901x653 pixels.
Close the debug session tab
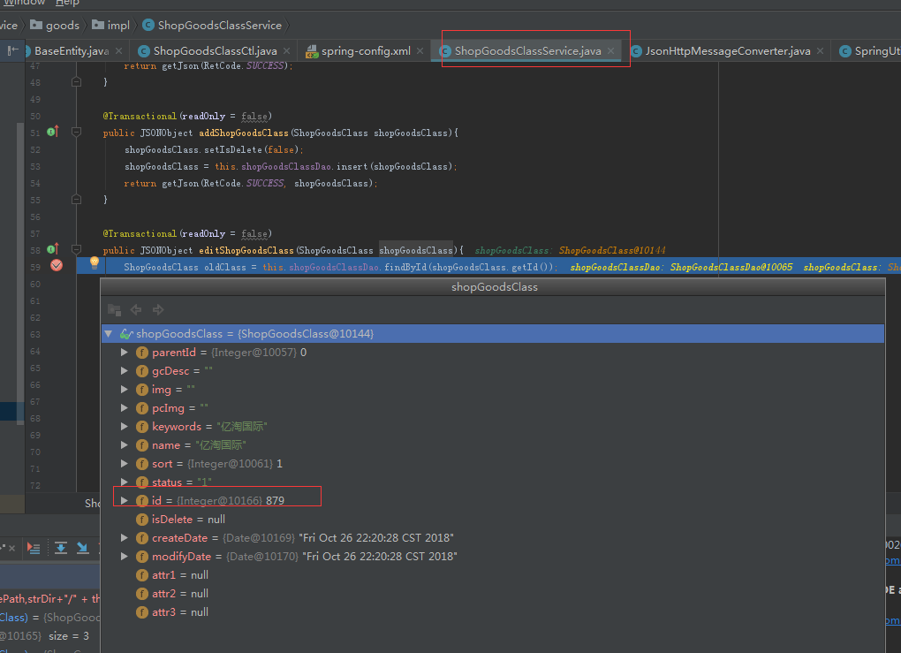coord(11,549)
